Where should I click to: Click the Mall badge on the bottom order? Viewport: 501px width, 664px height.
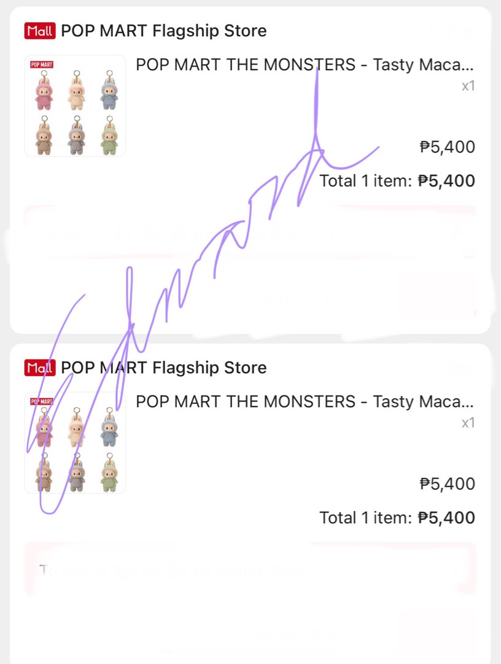[x=40, y=368]
